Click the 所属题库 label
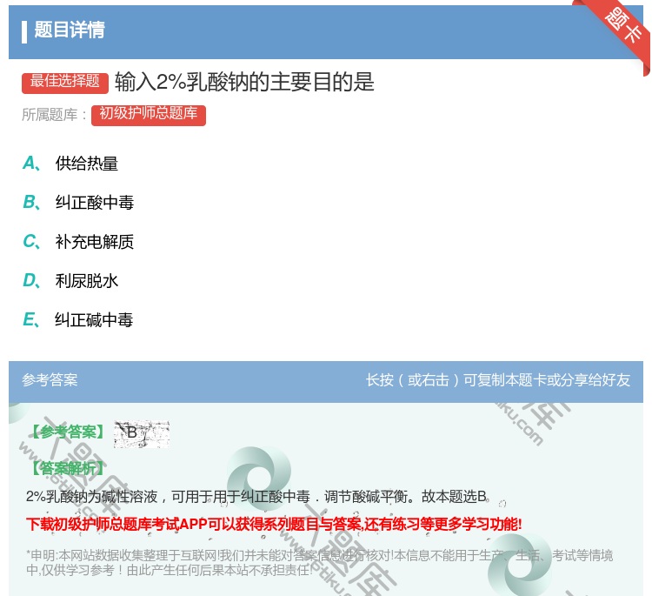This screenshot has height=596, width=652. click(54, 115)
